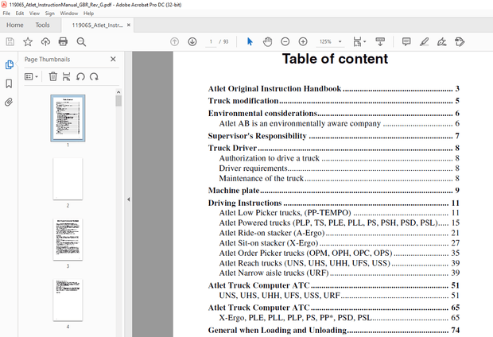493x337 pixels.
Task: Go to the previous page
Action: point(174,41)
